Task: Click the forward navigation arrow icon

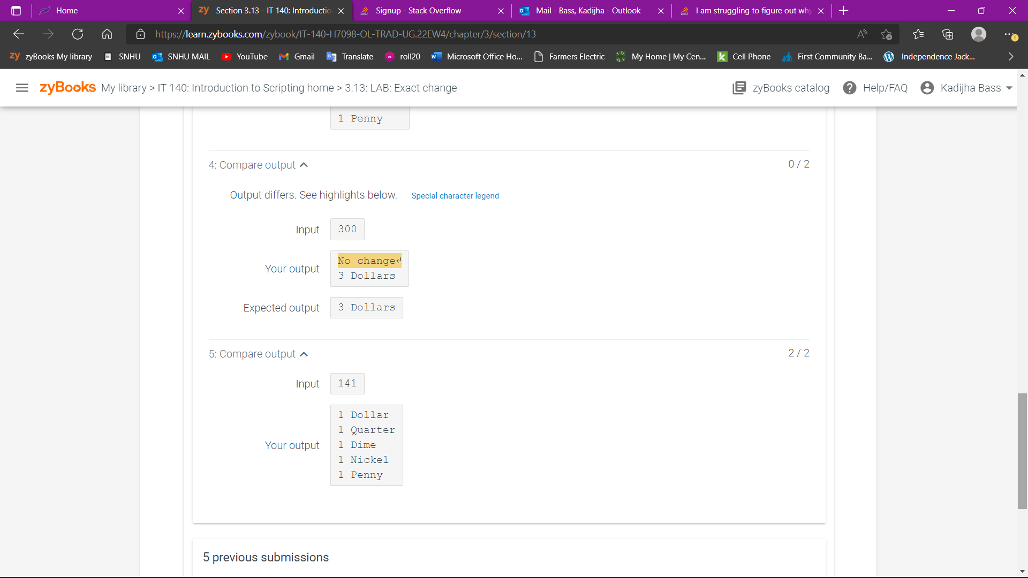Action: [48, 34]
